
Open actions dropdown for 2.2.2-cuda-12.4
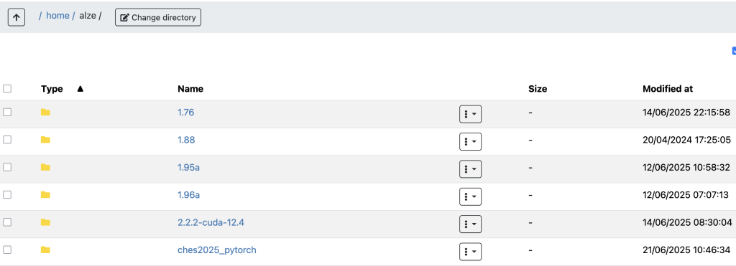[x=470, y=224]
